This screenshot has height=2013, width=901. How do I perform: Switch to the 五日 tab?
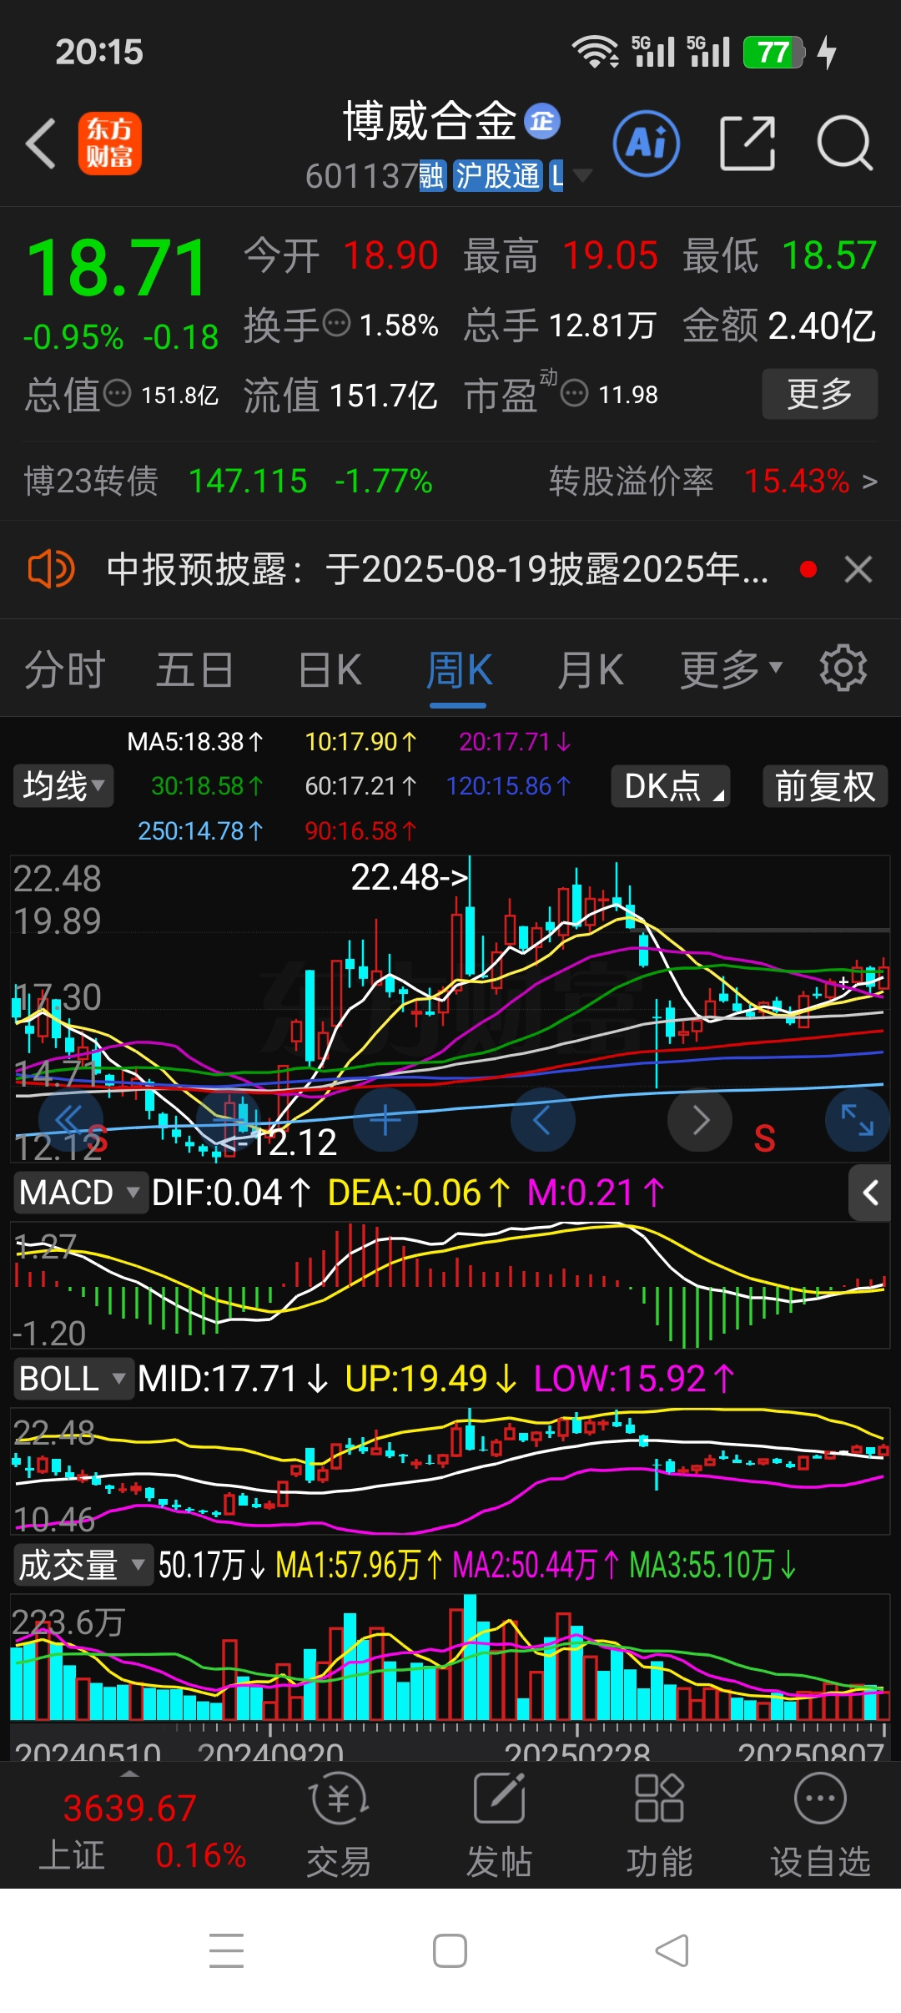194,669
